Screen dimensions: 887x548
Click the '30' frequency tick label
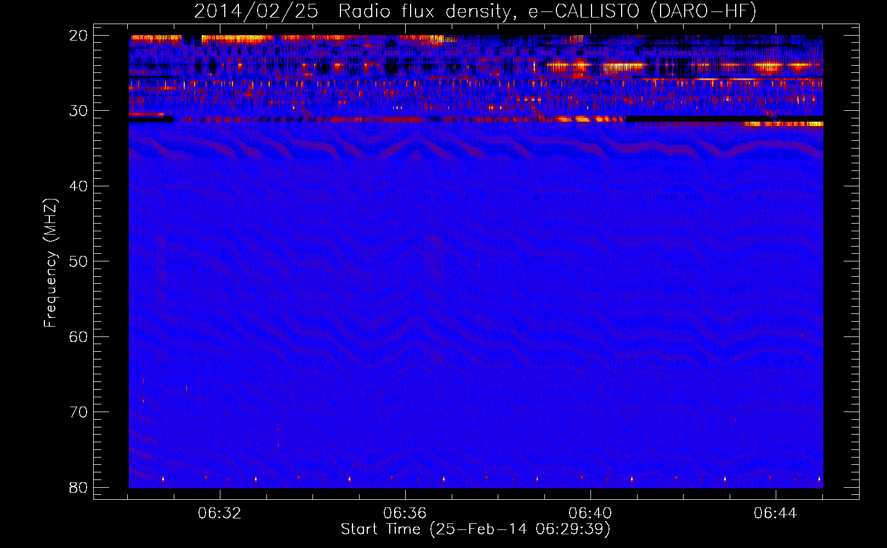[78, 111]
